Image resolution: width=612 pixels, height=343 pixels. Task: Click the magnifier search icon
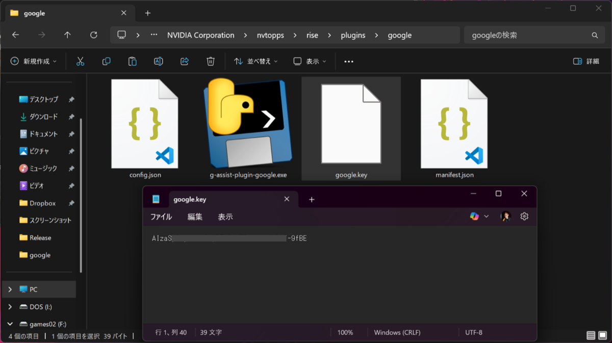point(595,35)
